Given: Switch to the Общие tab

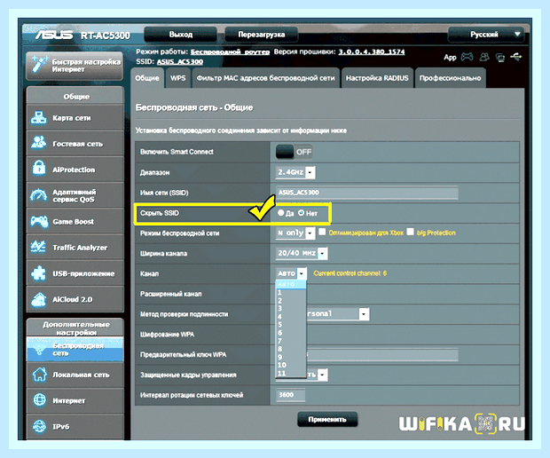Looking at the screenshot, I should [147, 78].
